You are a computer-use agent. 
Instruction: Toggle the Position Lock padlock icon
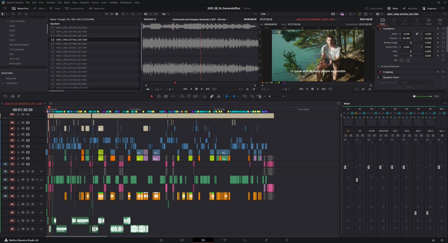coord(219,96)
